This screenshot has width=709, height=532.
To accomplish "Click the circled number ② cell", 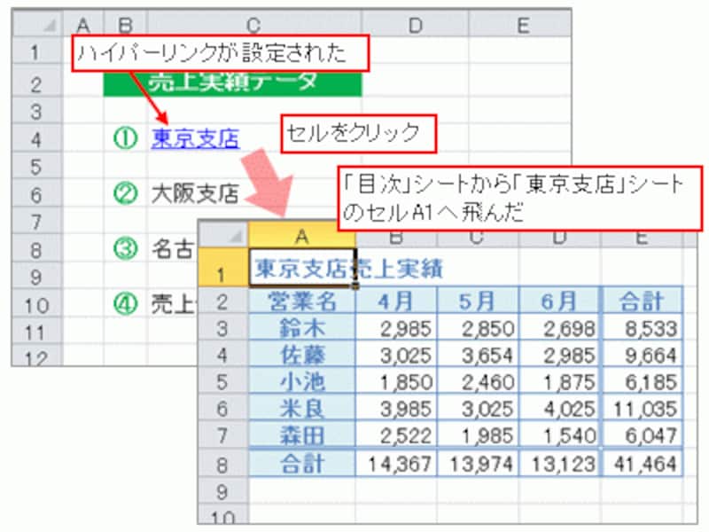I will 125,193.
